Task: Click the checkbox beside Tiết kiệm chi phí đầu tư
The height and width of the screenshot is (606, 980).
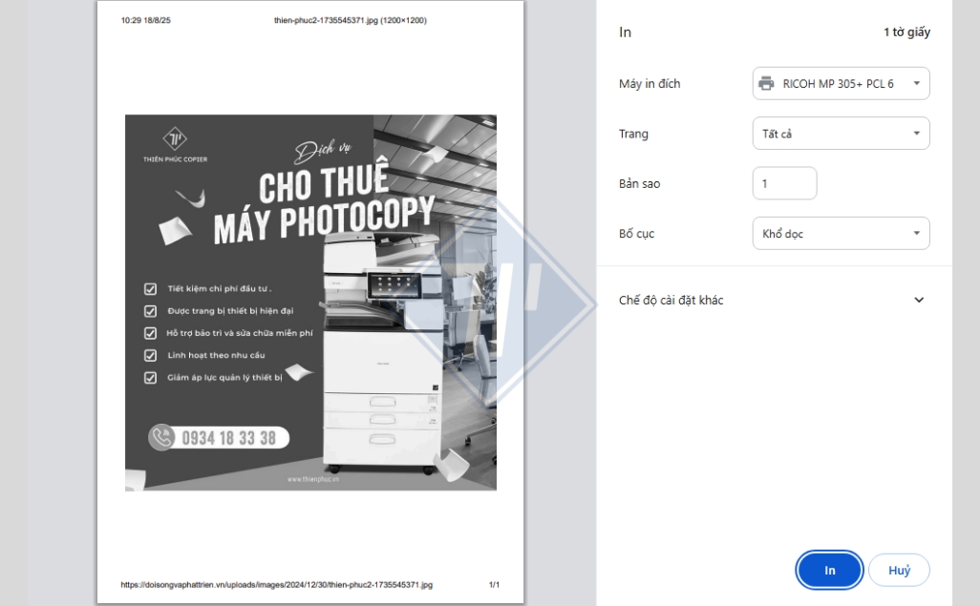Action: 150,288
